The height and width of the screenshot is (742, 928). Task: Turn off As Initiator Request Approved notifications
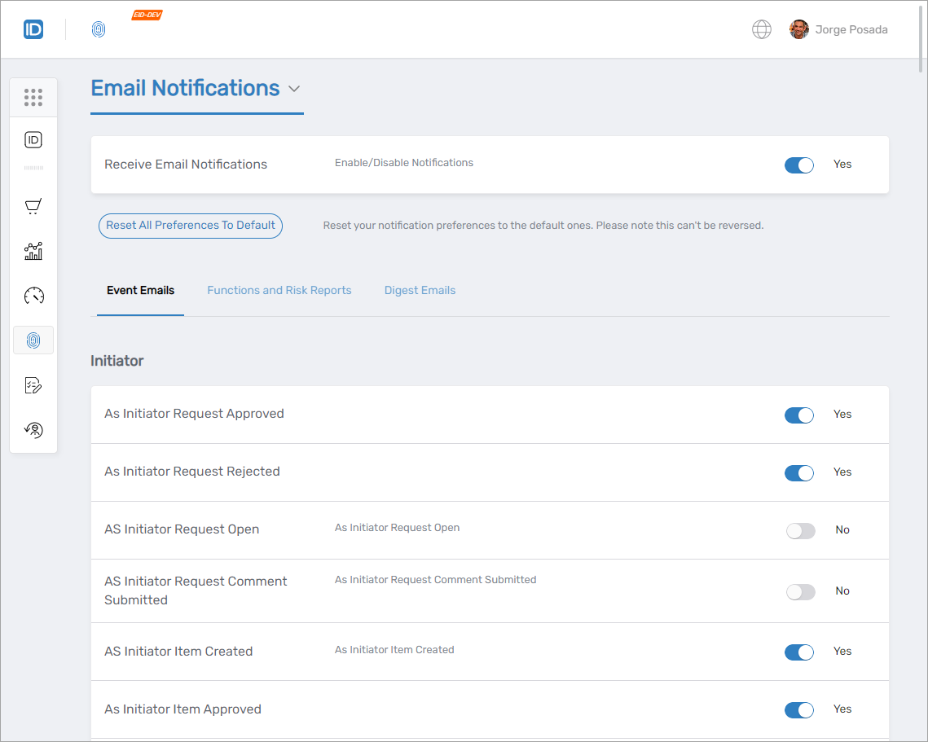(798, 415)
